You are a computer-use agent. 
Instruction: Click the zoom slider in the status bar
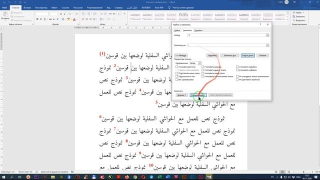(x=303, y=172)
